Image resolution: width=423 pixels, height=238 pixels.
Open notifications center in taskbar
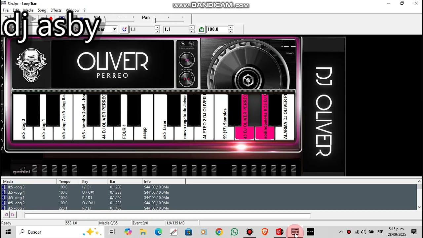(x=414, y=232)
